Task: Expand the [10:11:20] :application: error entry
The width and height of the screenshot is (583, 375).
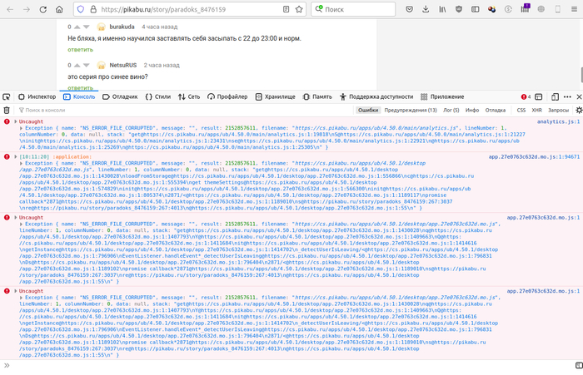Action: click(x=16, y=156)
